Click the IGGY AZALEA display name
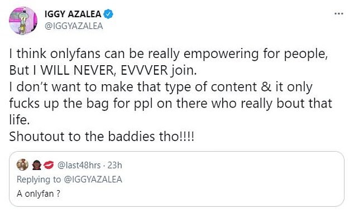The width and height of the screenshot is (354, 218). point(73,14)
